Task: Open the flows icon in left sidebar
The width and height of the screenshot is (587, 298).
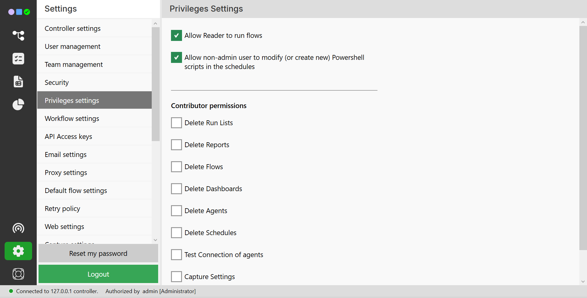Action: click(x=18, y=35)
